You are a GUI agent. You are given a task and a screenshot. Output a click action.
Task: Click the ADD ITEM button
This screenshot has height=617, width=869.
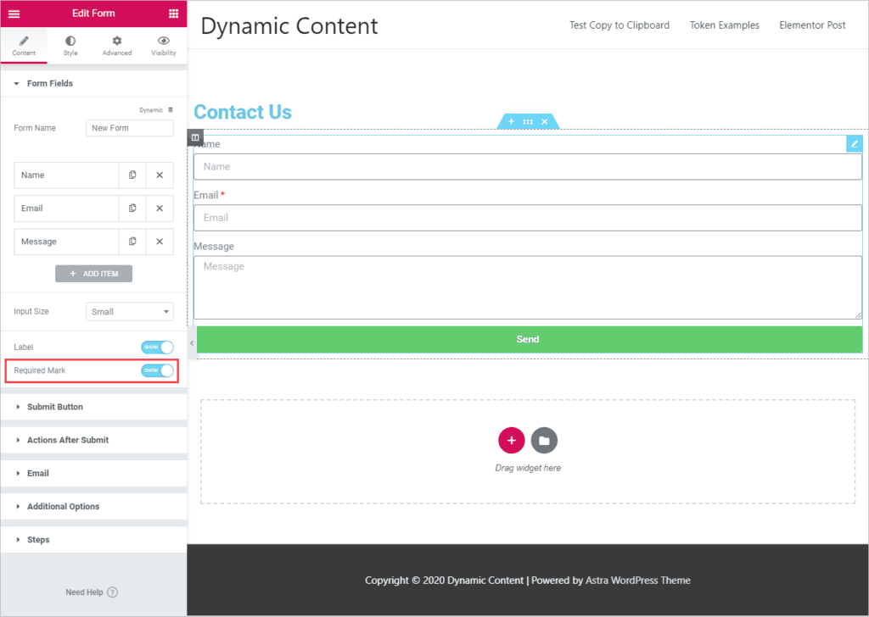tap(93, 274)
